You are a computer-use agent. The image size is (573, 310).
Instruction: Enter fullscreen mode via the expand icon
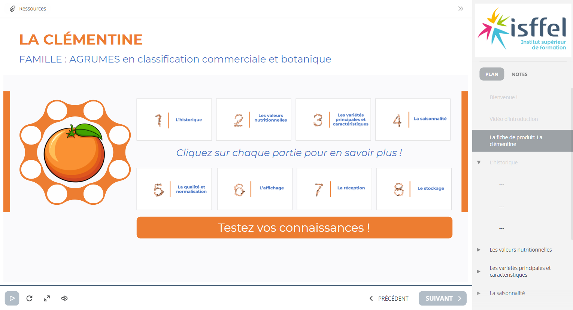[x=46, y=298]
